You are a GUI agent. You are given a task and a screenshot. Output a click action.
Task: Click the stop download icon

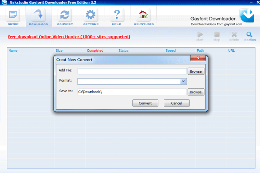point(217,35)
